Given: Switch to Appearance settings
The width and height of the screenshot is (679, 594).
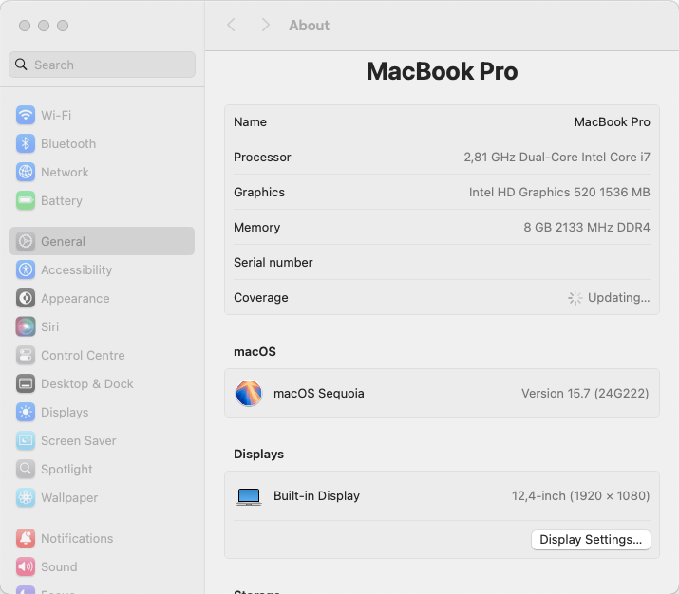Looking at the screenshot, I should 75,298.
